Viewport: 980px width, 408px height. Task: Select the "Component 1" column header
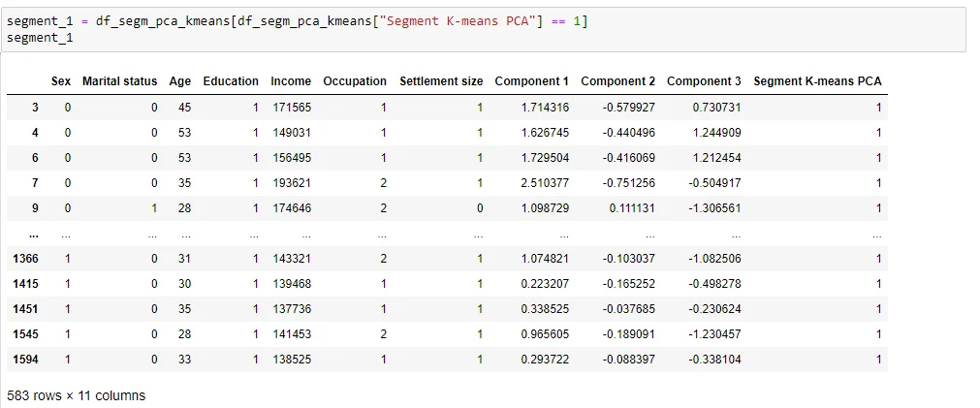tap(531, 81)
